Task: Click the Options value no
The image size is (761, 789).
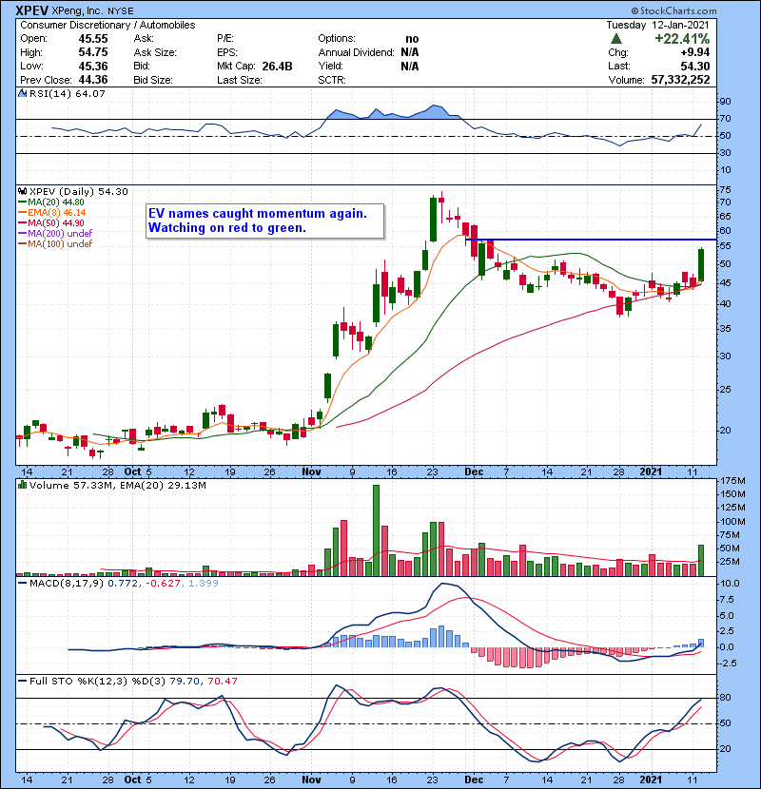Action: [412, 39]
